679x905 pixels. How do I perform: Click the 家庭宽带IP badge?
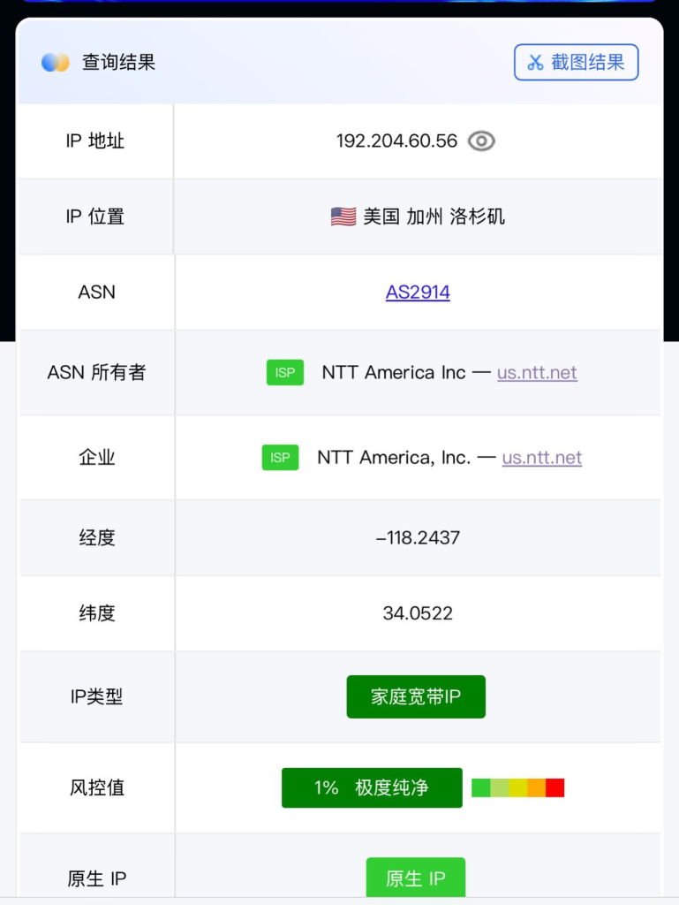(x=416, y=697)
